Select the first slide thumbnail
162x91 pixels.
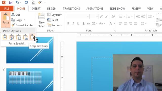click(30, 50)
